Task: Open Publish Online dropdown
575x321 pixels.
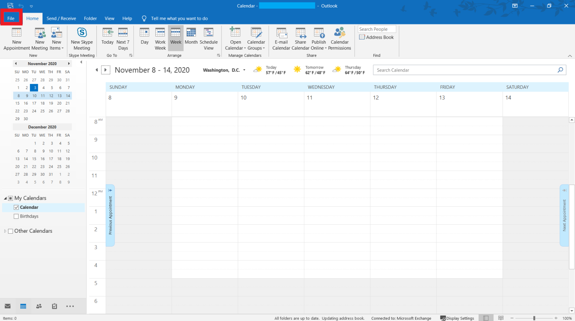Action: click(319, 39)
